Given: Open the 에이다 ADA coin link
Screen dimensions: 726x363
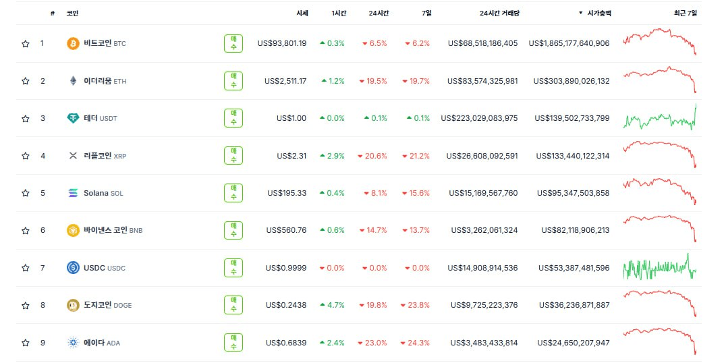Looking at the screenshot, I should coord(101,343).
